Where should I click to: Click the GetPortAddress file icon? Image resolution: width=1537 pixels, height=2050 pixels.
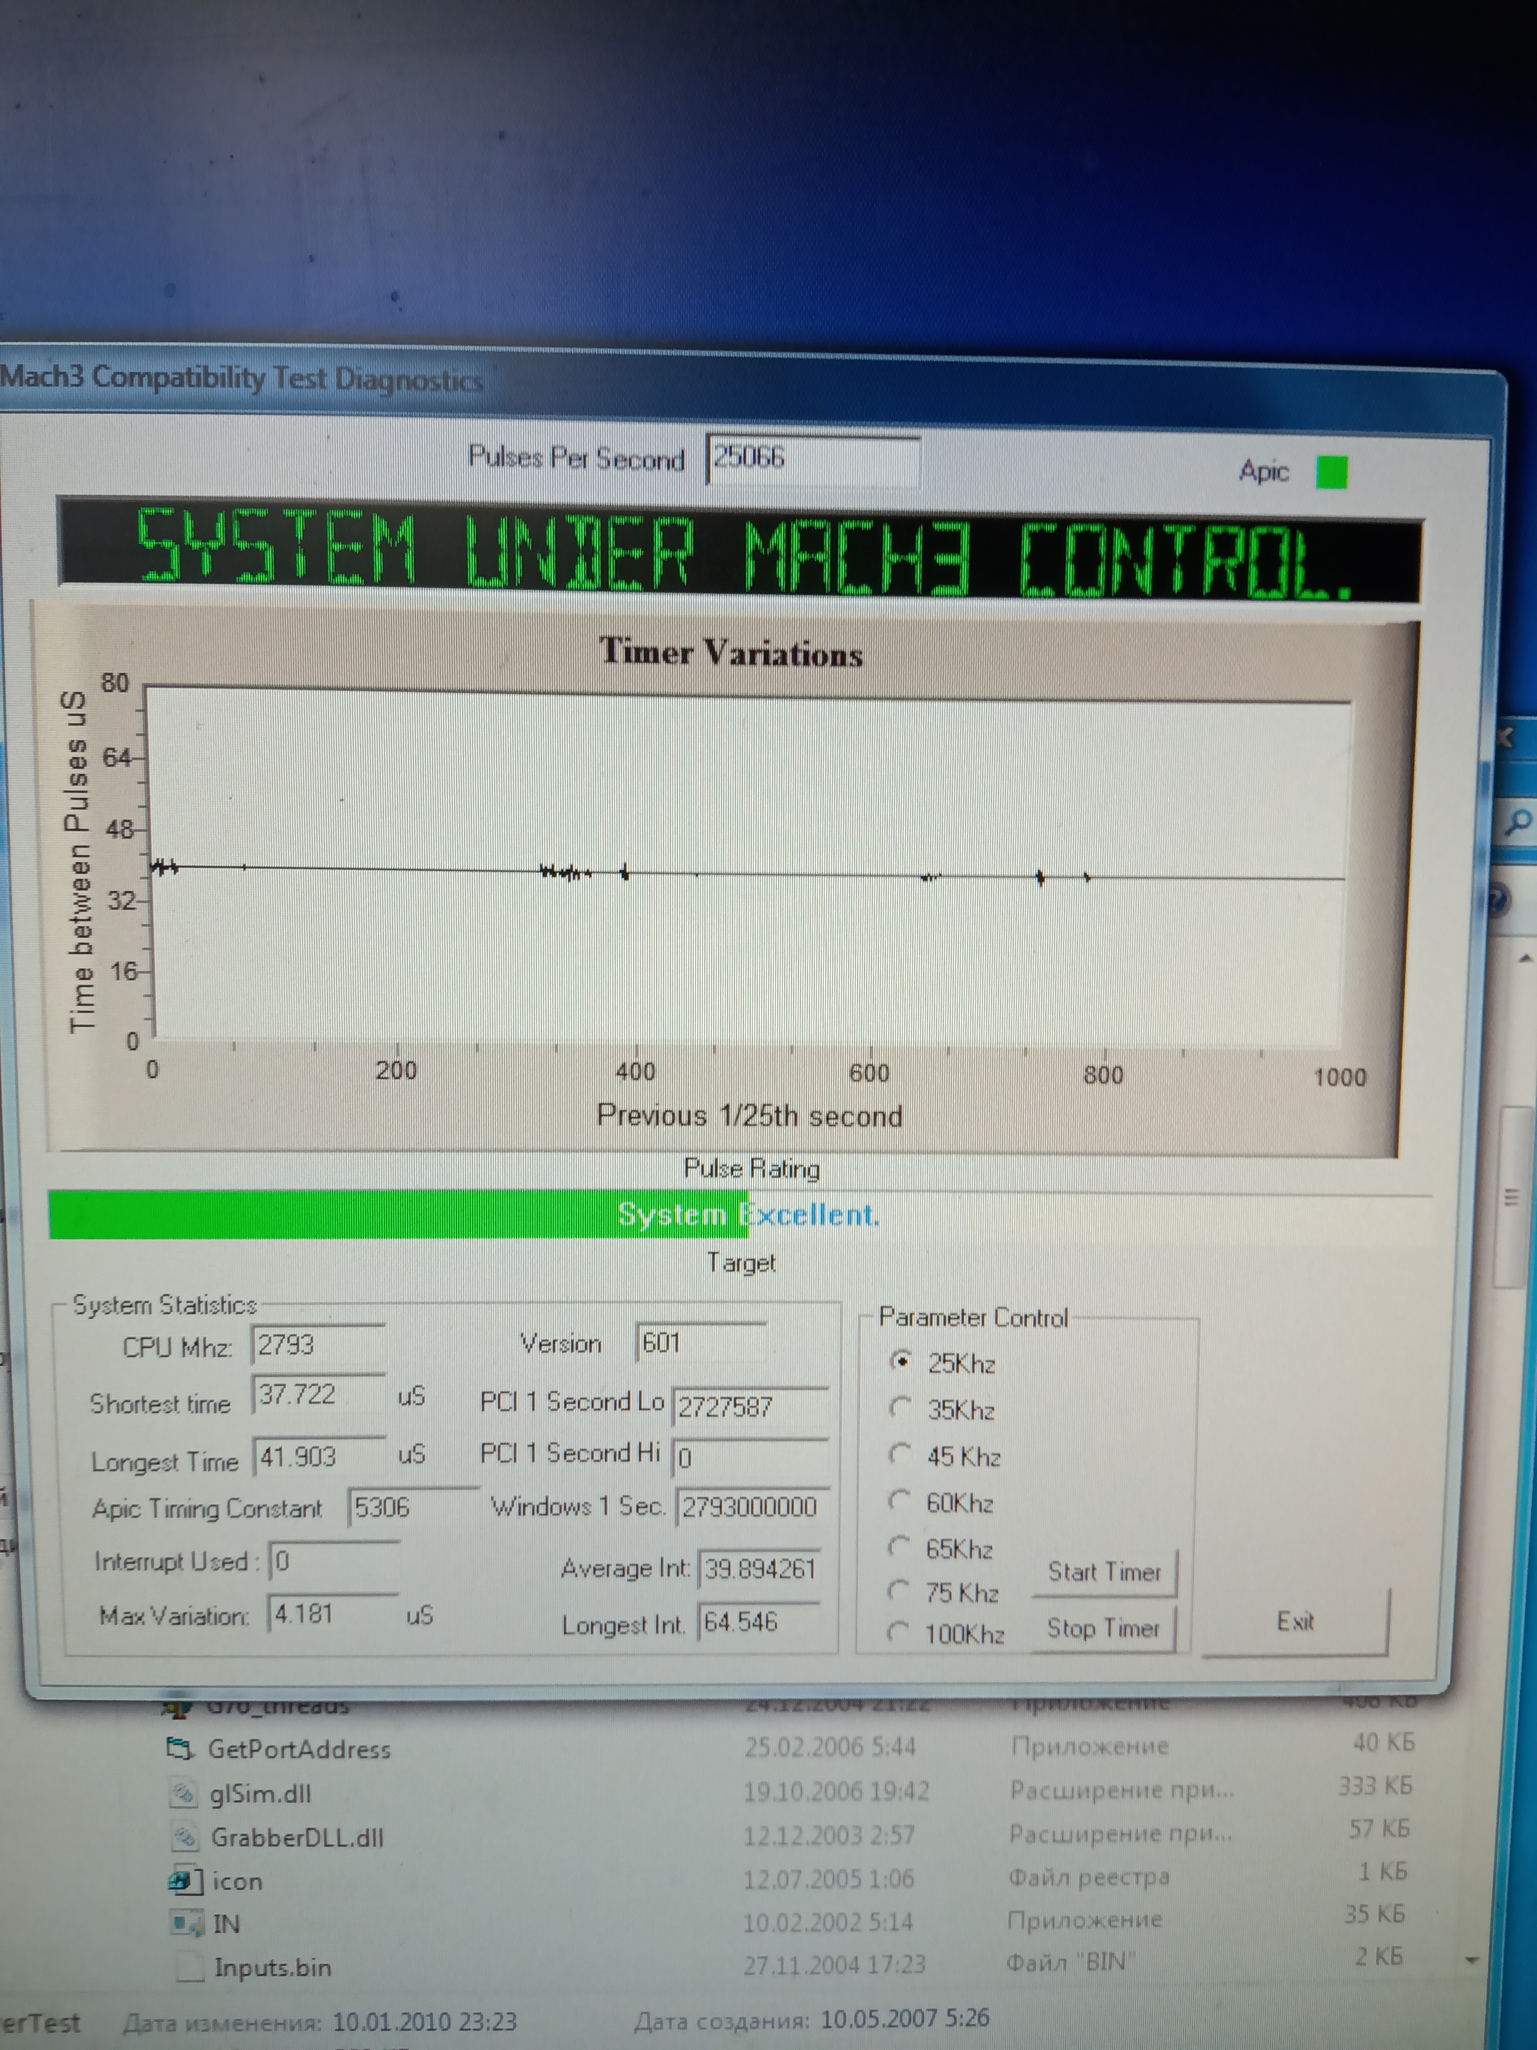179,1749
